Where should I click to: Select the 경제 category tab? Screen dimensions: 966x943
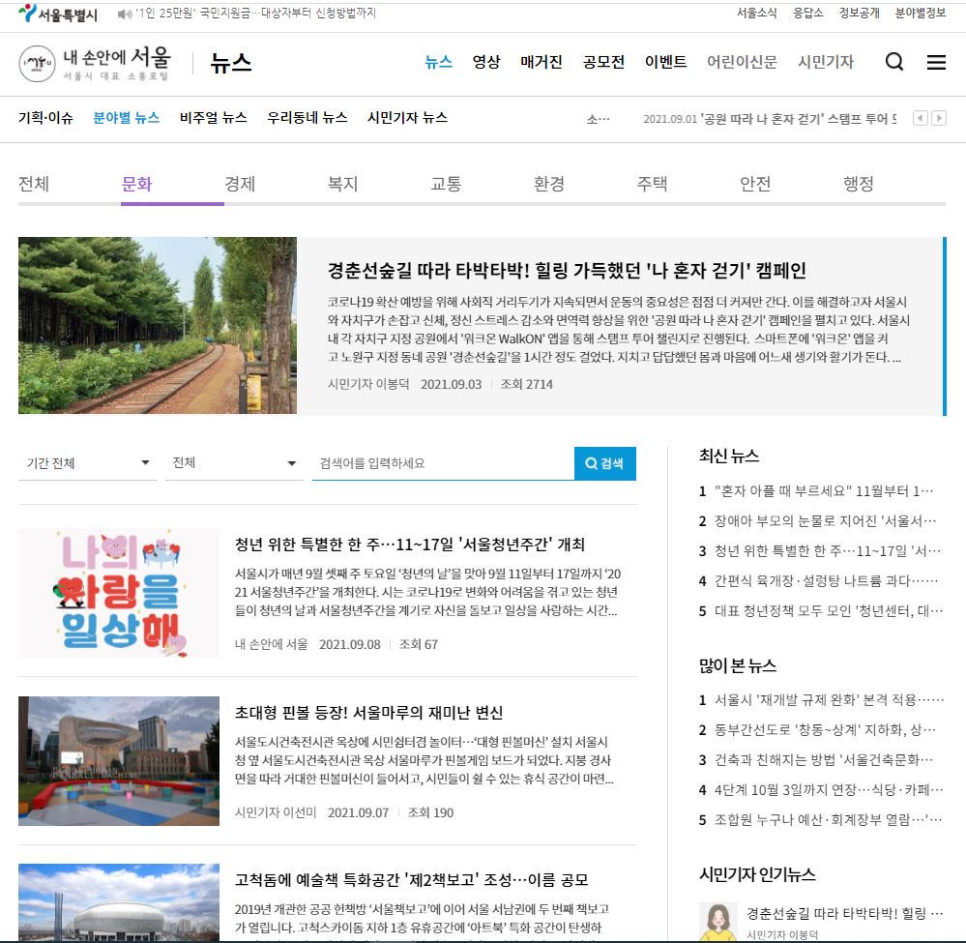(x=240, y=184)
